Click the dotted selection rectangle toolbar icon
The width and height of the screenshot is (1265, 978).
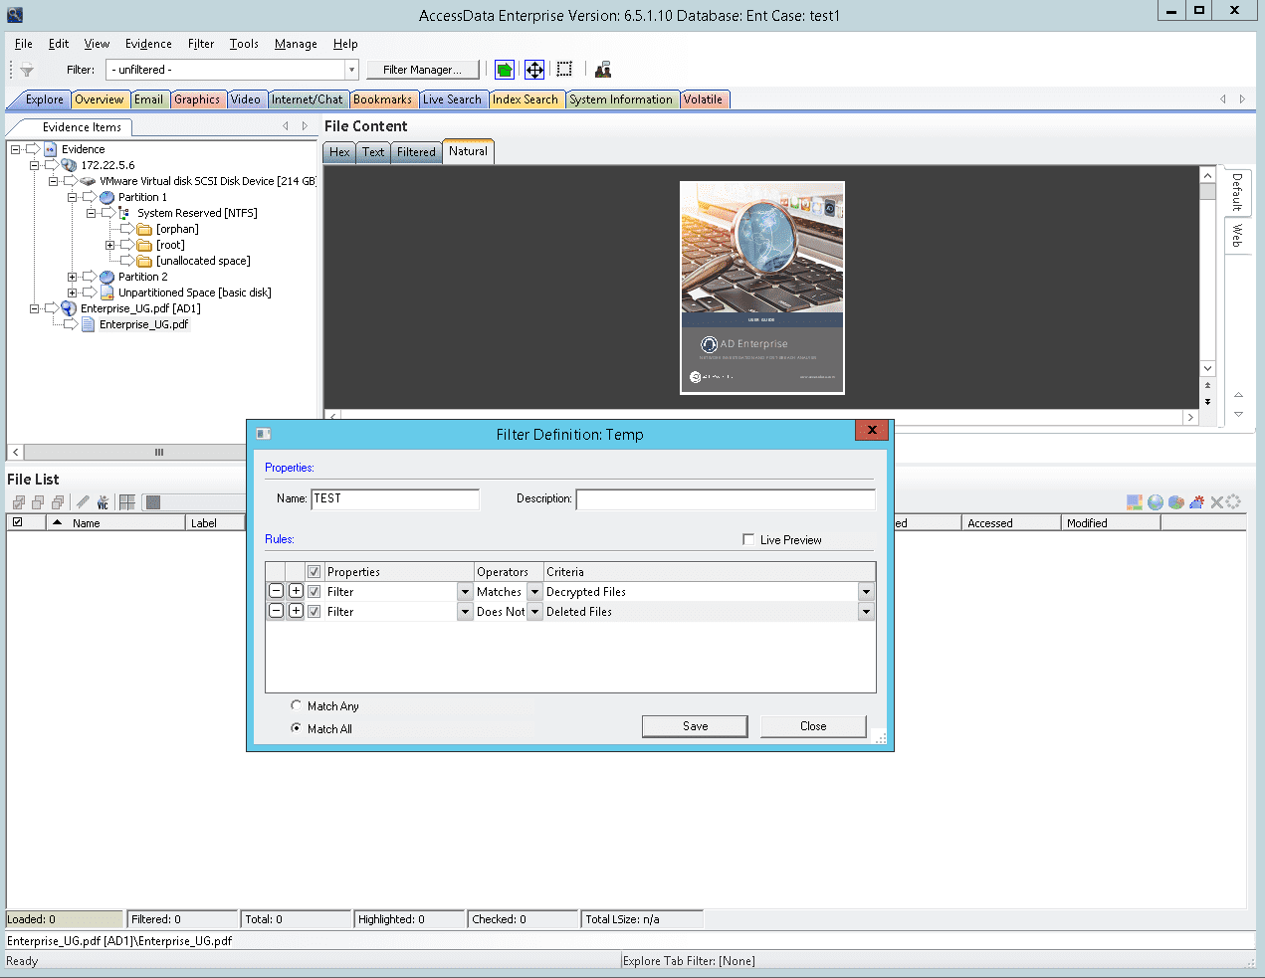[564, 70]
